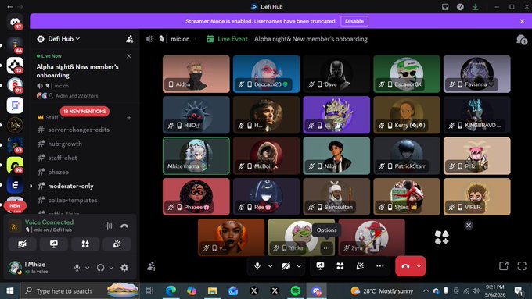Open hub-growth channel
This screenshot has height=299, width=532.
click(65, 144)
